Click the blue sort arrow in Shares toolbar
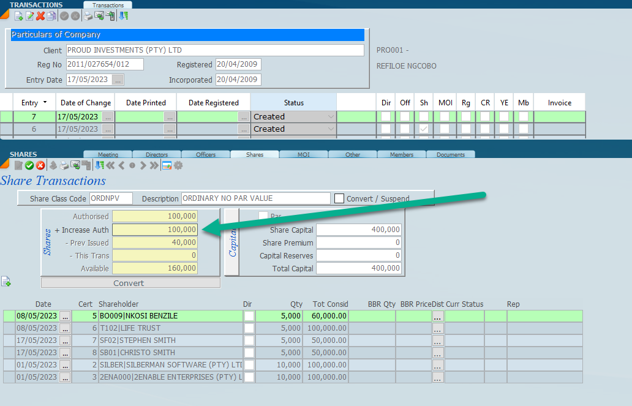This screenshot has height=406, width=632. pyautogui.click(x=100, y=165)
